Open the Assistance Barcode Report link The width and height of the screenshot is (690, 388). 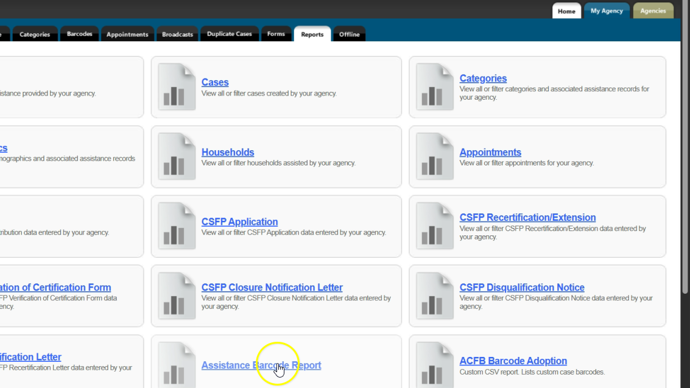click(x=261, y=365)
